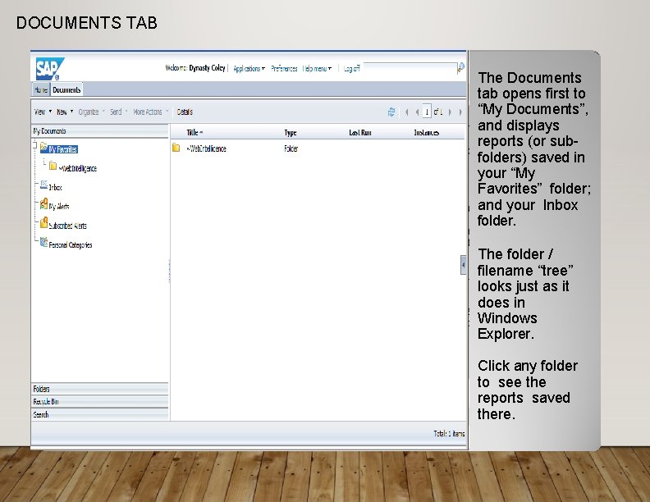Click the SAP logo
Image resolution: width=650 pixels, height=502 pixels.
coord(50,69)
